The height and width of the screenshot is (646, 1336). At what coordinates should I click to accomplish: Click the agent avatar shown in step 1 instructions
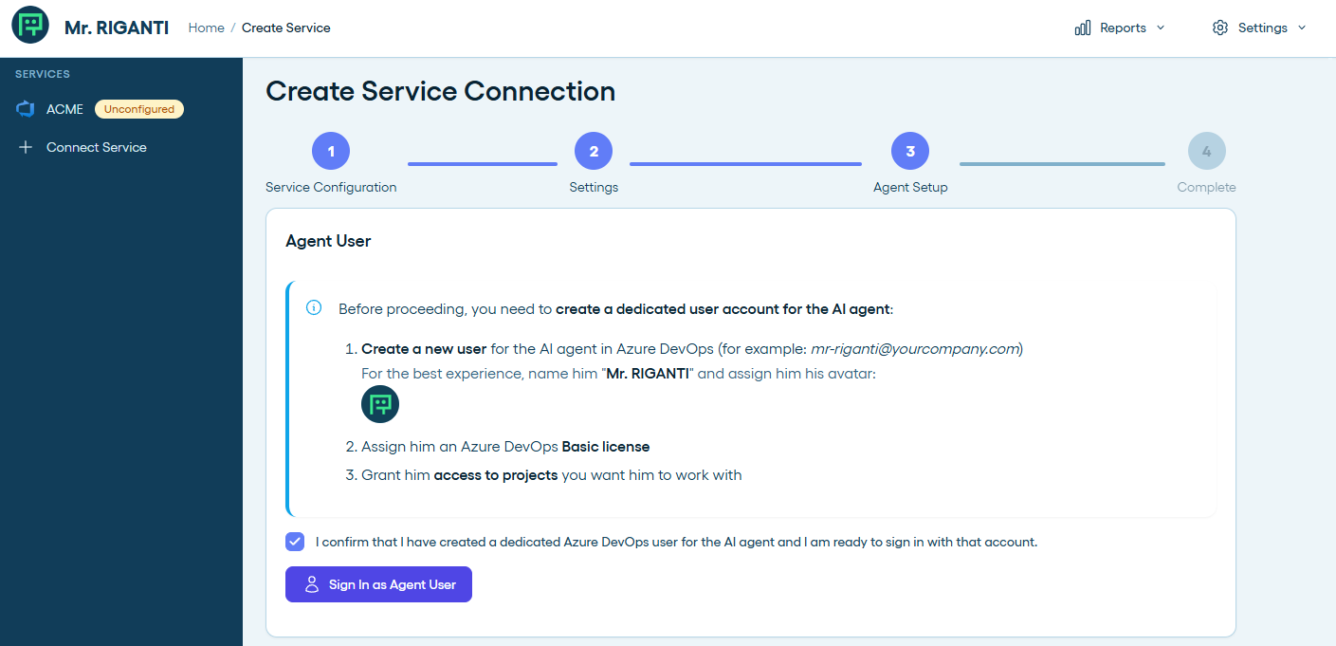pyautogui.click(x=379, y=403)
